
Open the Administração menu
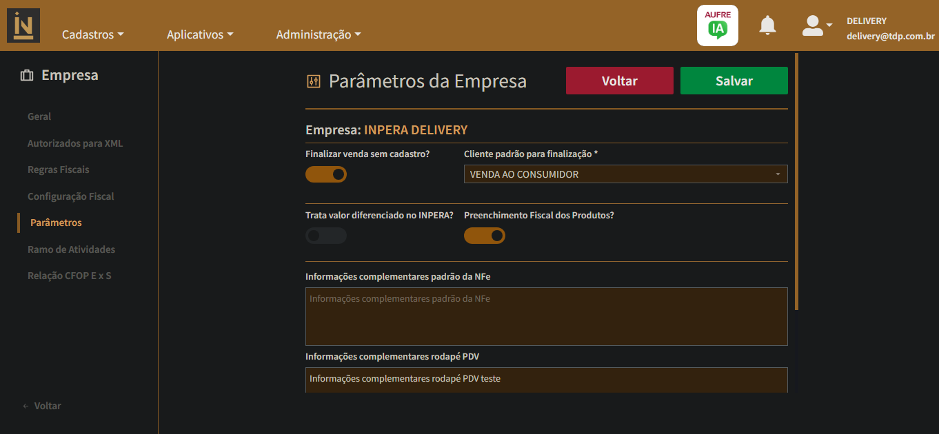(319, 34)
